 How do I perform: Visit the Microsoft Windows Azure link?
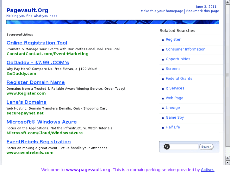[x=42, y=122]
